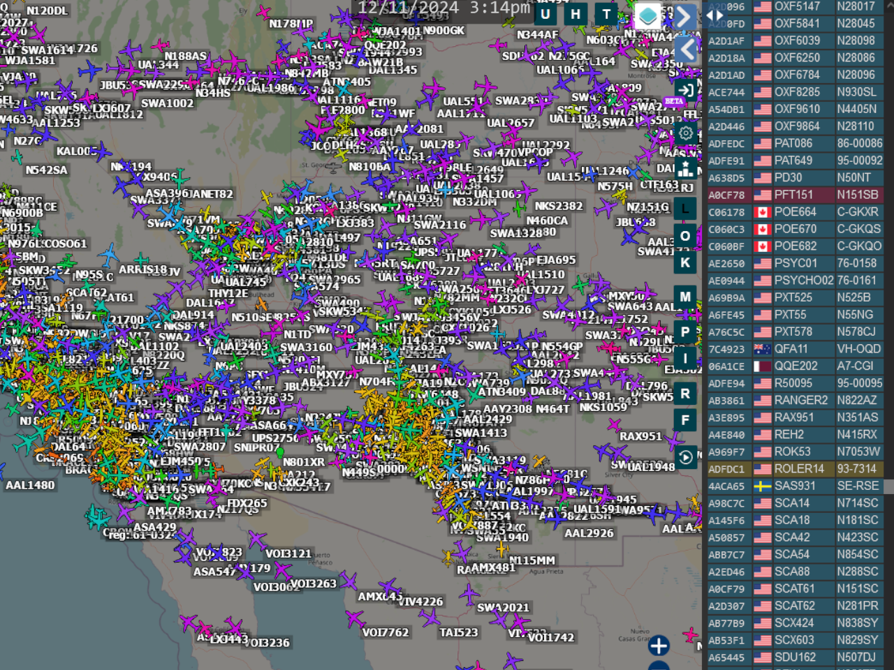This screenshot has height=670, width=894.
Task: Toggle the O map button
Action: pos(685,236)
